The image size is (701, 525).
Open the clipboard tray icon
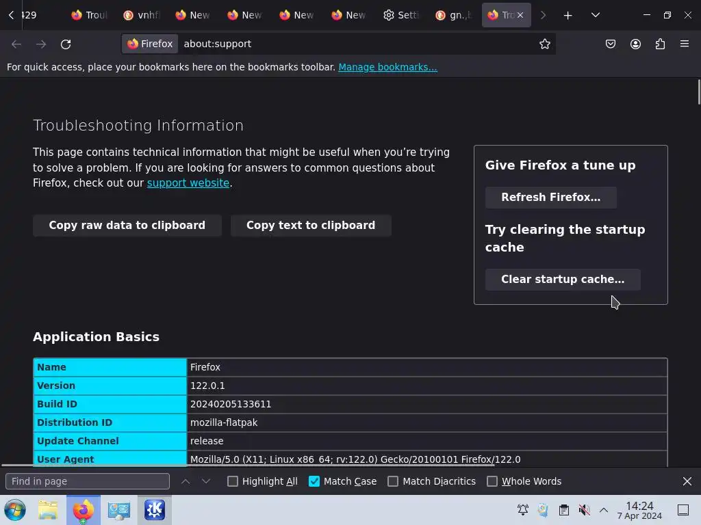tap(564, 510)
